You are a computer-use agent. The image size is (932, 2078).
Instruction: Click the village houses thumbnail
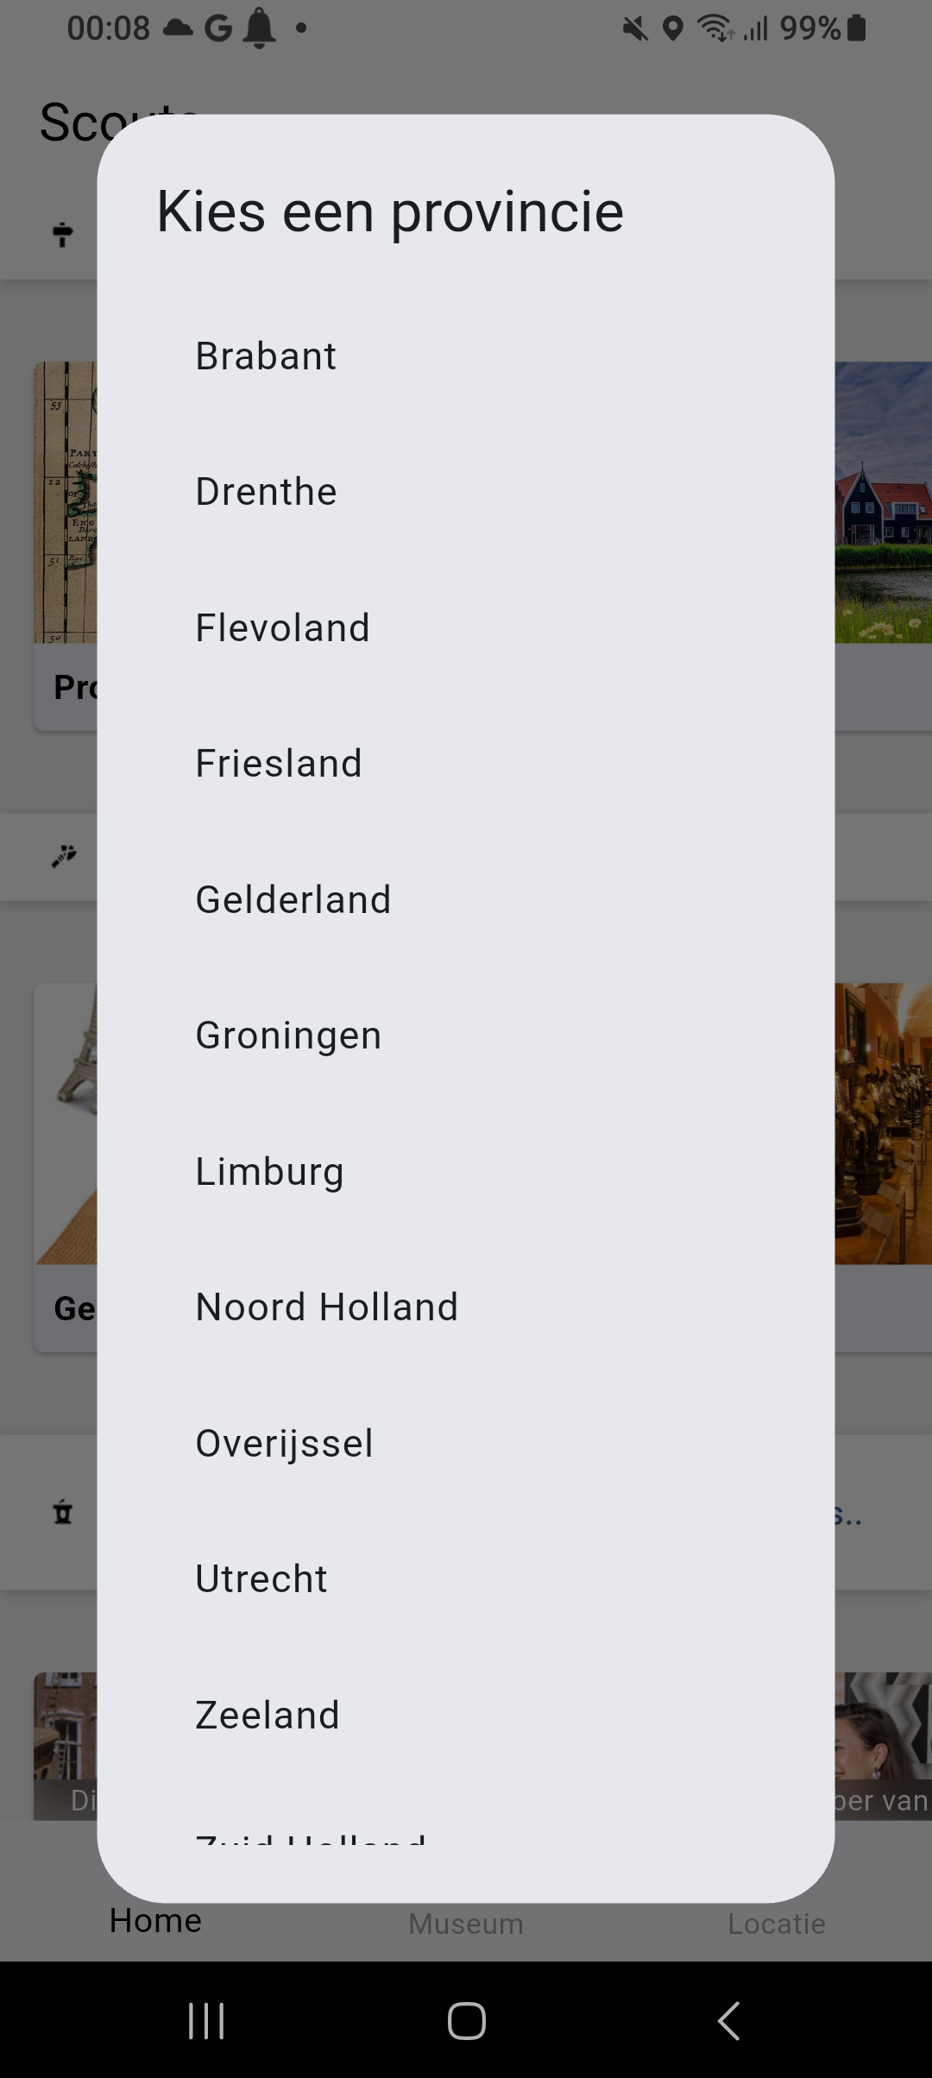tap(884, 502)
